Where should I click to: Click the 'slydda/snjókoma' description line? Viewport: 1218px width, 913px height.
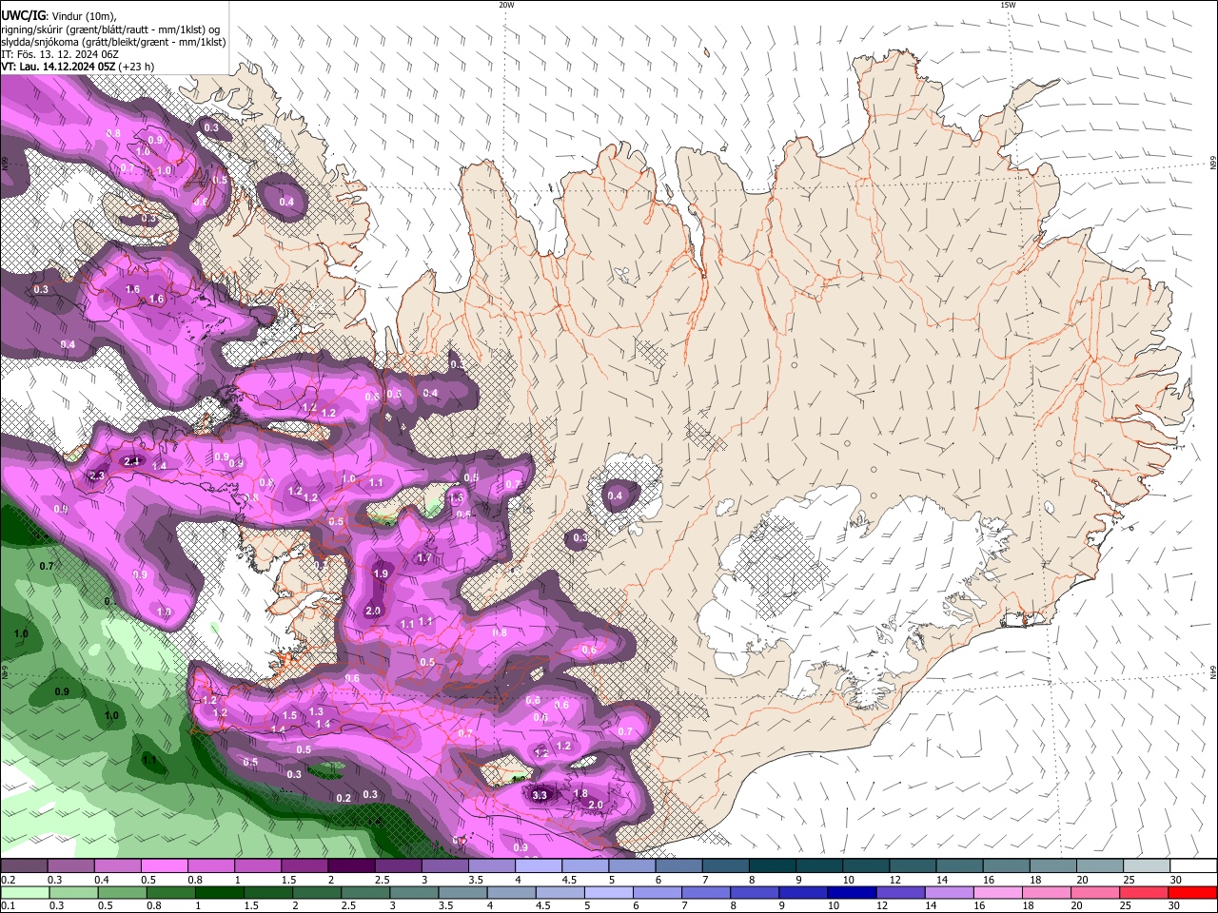tap(113, 42)
